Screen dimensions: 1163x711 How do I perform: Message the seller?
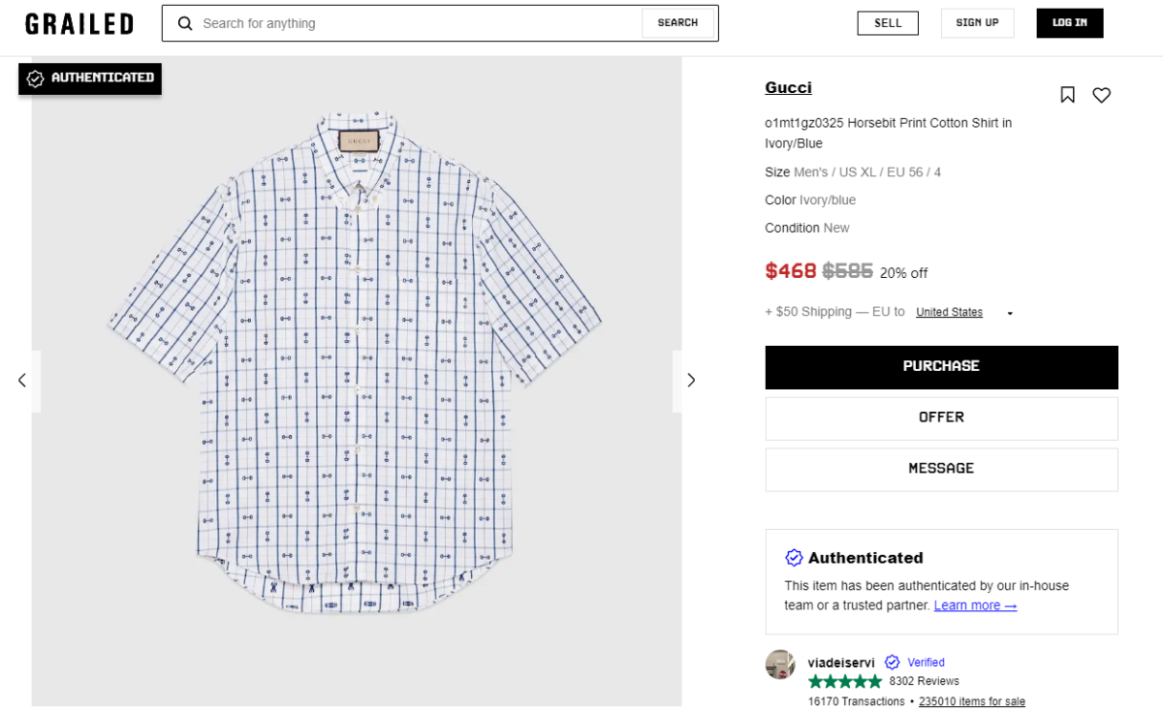pyautogui.click(x=941, y=469)
